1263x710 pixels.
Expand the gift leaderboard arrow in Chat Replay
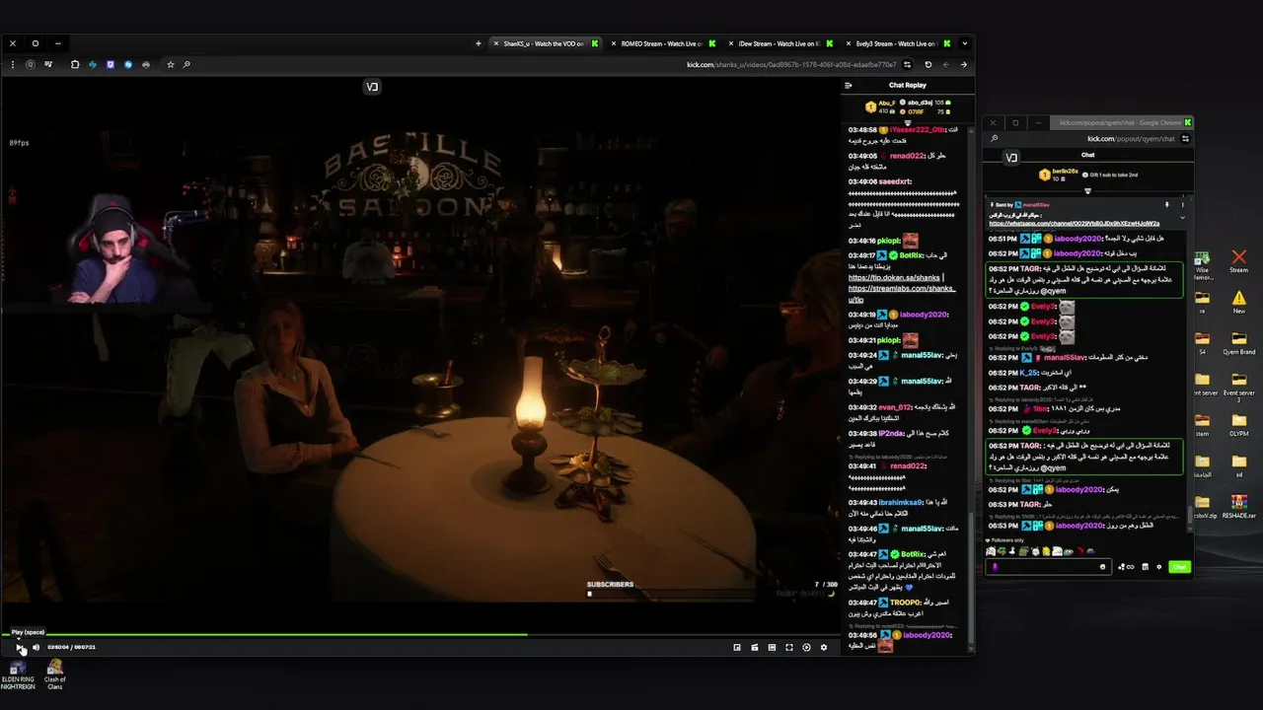click(x=908, y=122)
